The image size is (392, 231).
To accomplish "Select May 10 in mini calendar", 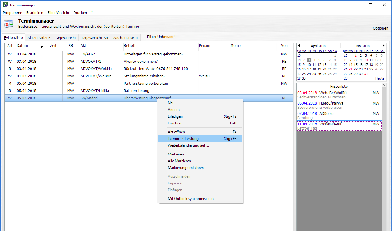I will (366, 60).
